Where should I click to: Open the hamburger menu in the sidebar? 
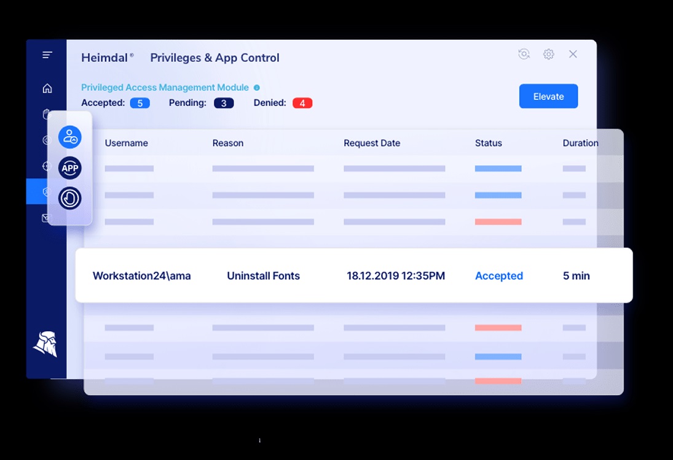[x=47, y=55]
